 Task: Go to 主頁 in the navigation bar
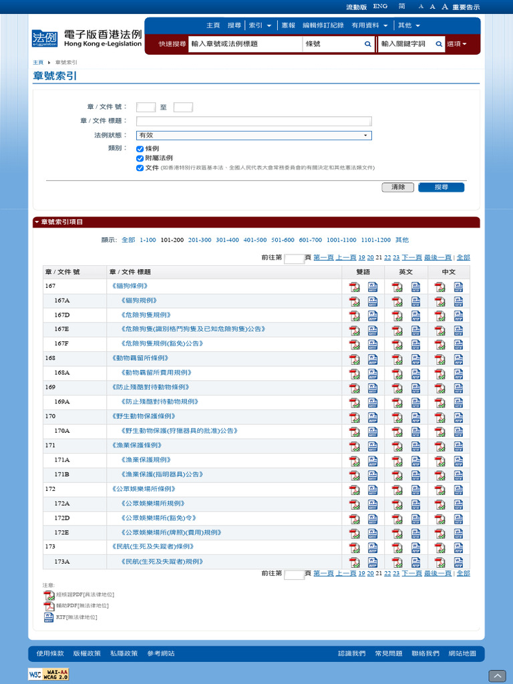pos(213,25)
